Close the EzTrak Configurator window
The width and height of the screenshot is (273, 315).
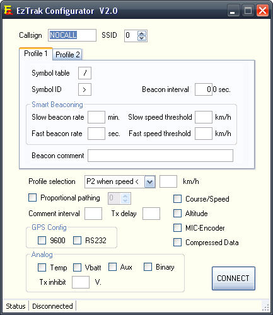click(x=262, y=11)
